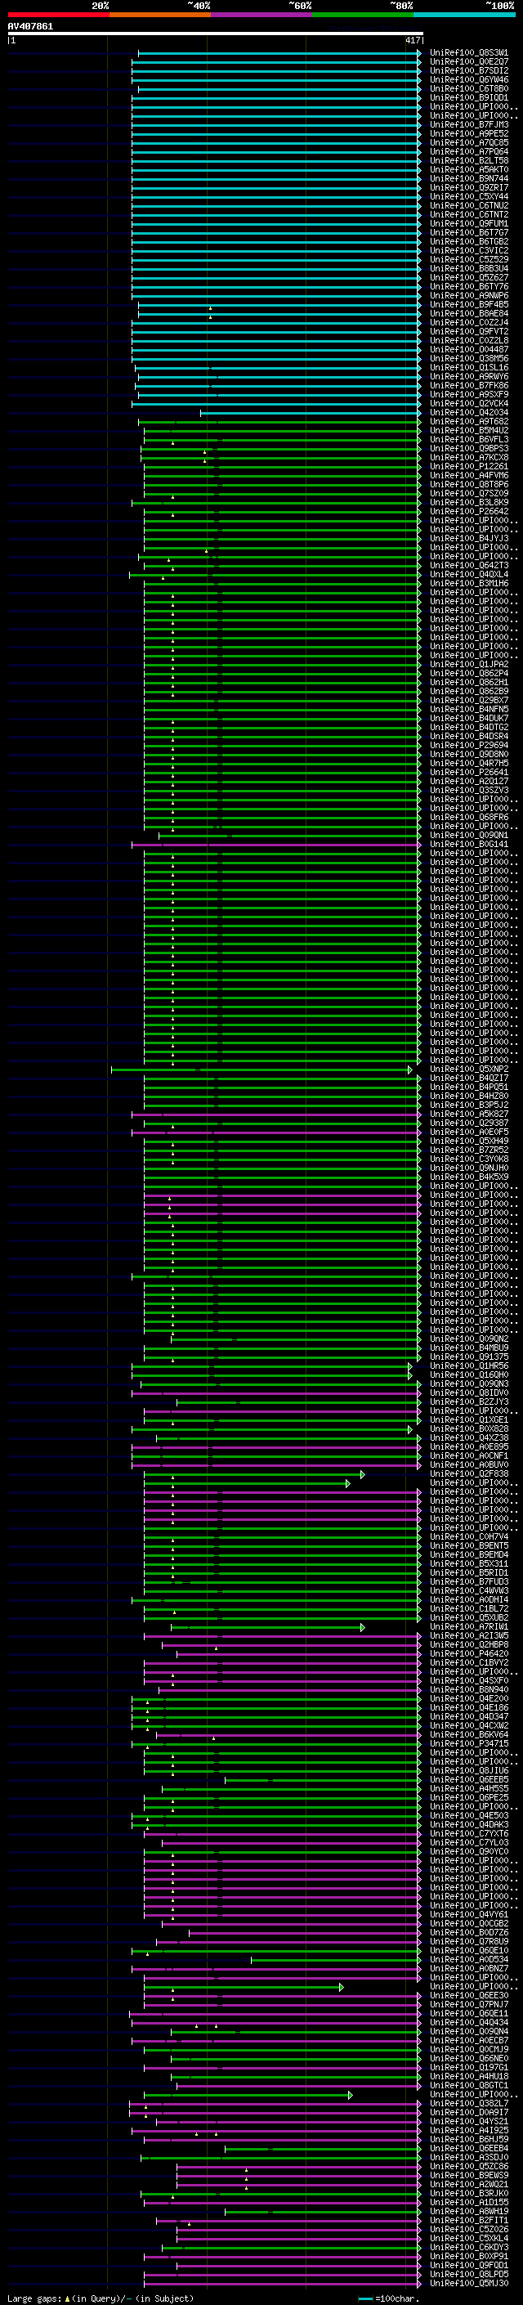Select label UniRef100_A0BUV0

point(469,1464)
